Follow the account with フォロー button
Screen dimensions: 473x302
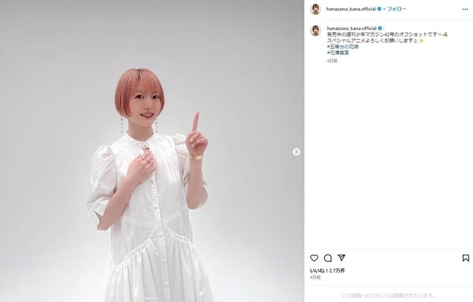pos(397,9)
